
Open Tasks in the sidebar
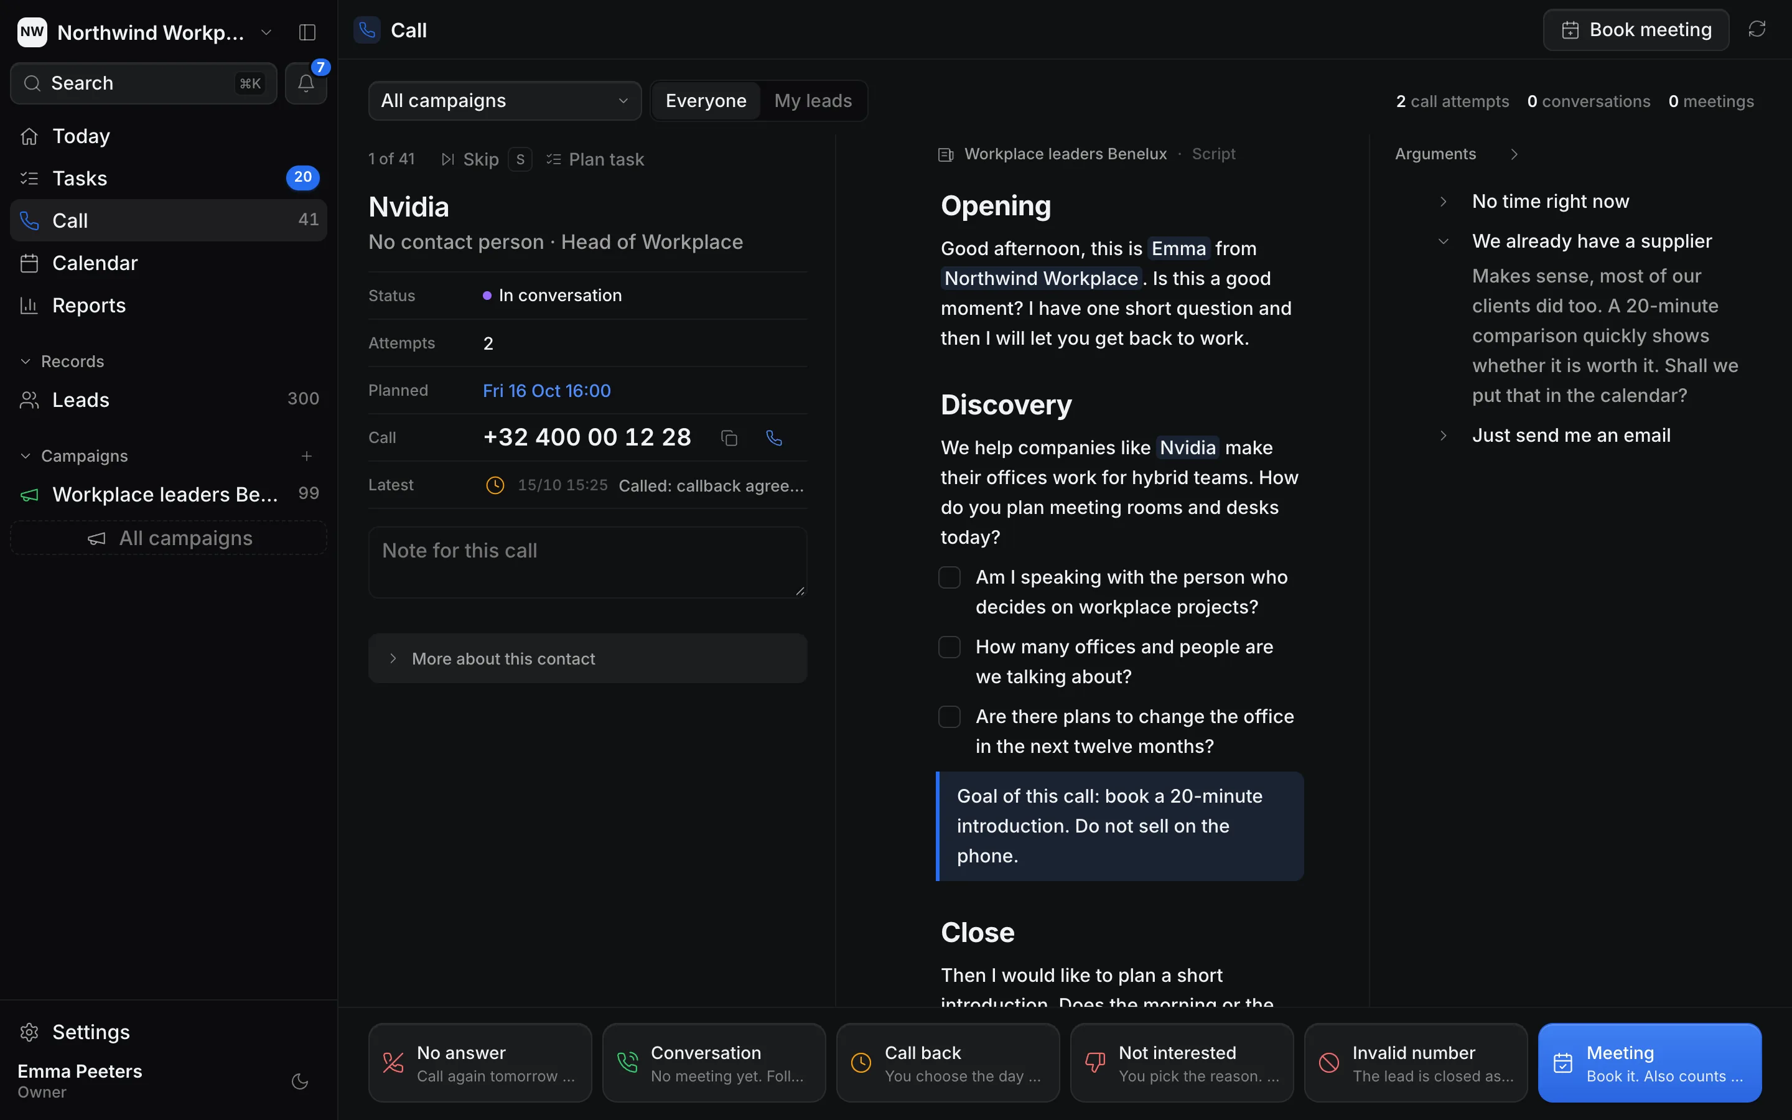pos(169,179)
